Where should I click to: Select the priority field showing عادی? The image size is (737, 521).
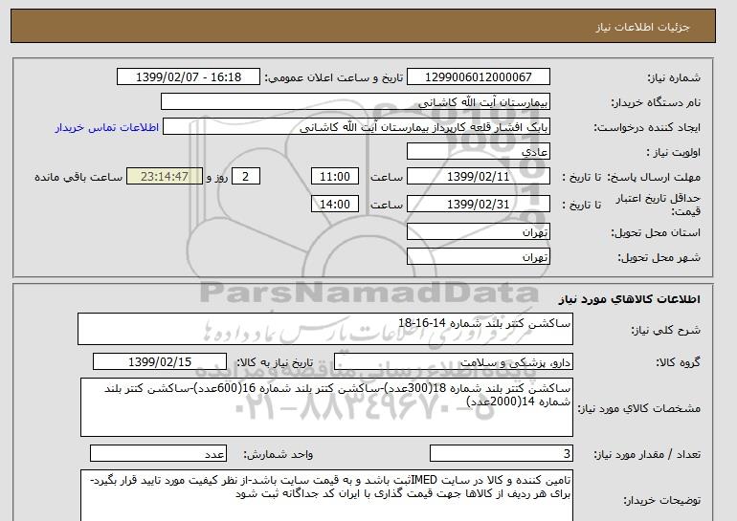[x=478, y=152]
